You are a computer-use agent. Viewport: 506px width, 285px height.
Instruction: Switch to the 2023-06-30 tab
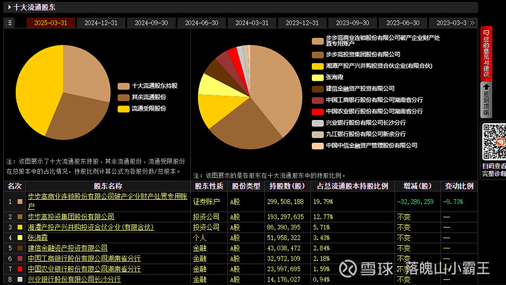403,23
